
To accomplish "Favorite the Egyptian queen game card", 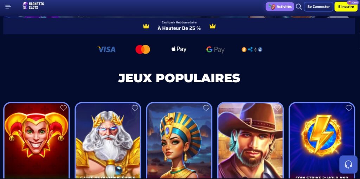I will coord(206,108).
